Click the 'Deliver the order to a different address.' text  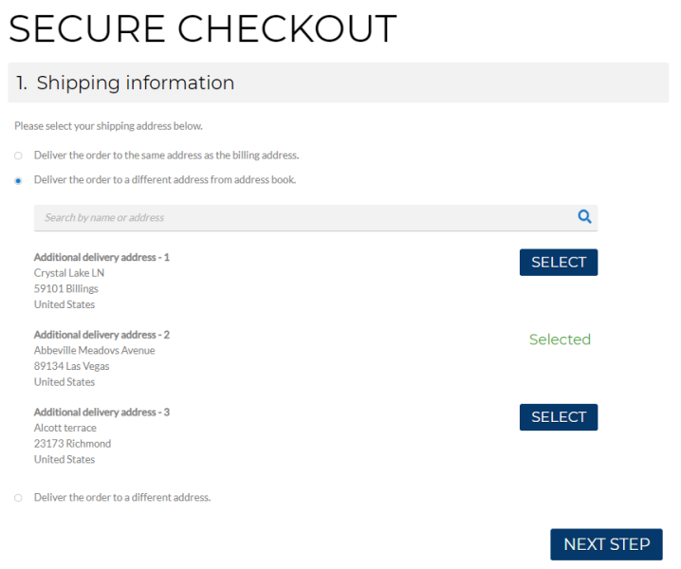pyautogui.click(x=122, y=498)
